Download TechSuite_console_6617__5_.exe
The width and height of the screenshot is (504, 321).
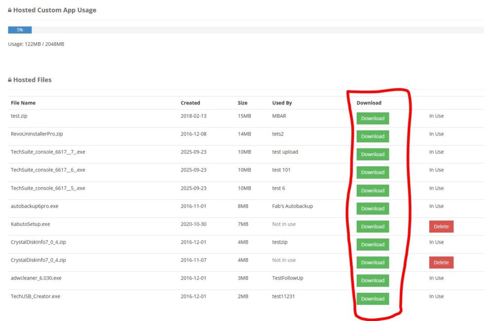point(373,191)
